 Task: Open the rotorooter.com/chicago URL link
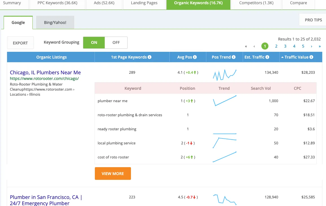(x=44, y=79)
